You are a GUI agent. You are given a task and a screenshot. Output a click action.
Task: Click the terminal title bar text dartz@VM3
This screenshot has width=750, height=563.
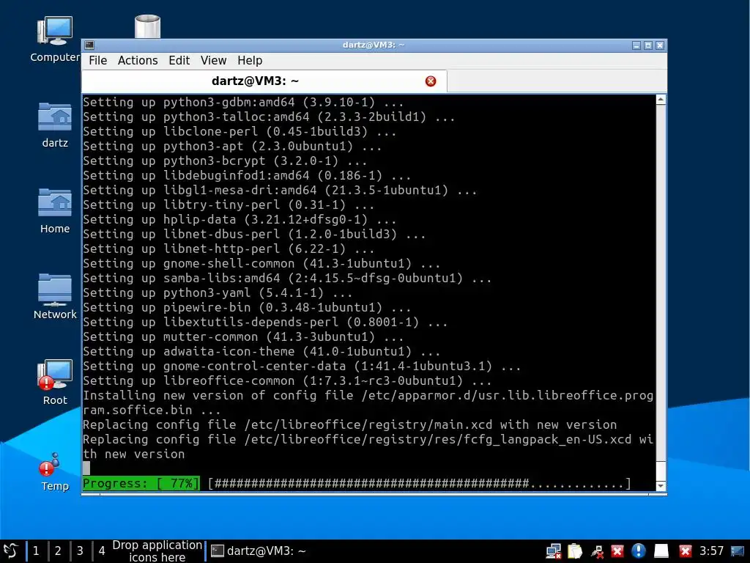click(374, 45)
